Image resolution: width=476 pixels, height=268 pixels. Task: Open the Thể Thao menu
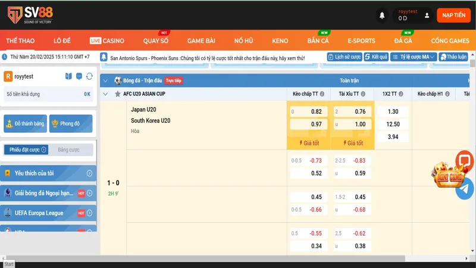(20, 40)
